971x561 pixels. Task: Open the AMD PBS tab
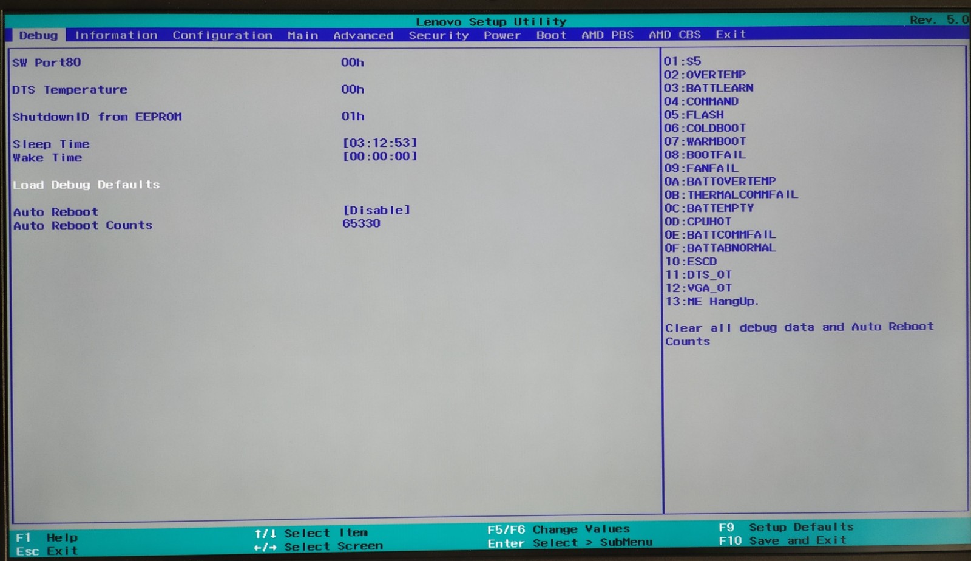(607, 35)
